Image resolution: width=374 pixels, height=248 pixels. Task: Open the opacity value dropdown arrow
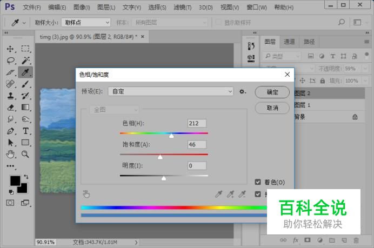pyautogui.click(x=365, y=69)
